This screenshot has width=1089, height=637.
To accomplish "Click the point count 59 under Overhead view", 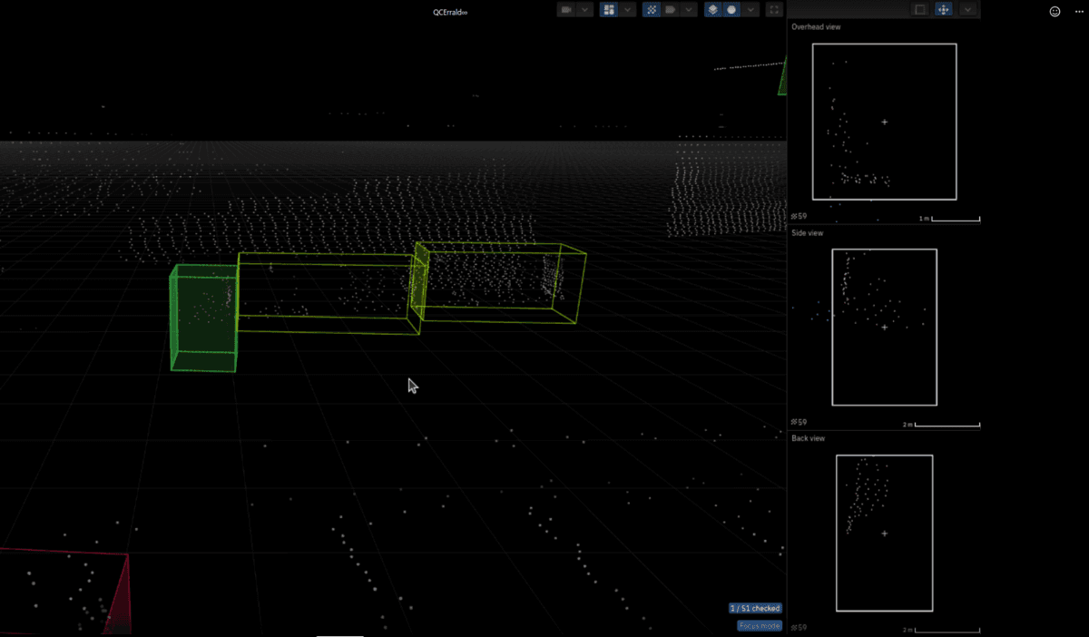I will point(800,217).
